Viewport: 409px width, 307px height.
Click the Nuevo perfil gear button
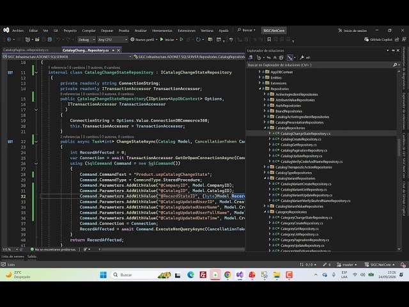(143, 40)
